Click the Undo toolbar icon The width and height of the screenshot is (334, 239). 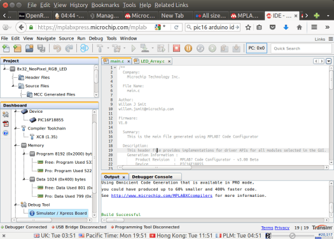point(57,48)
